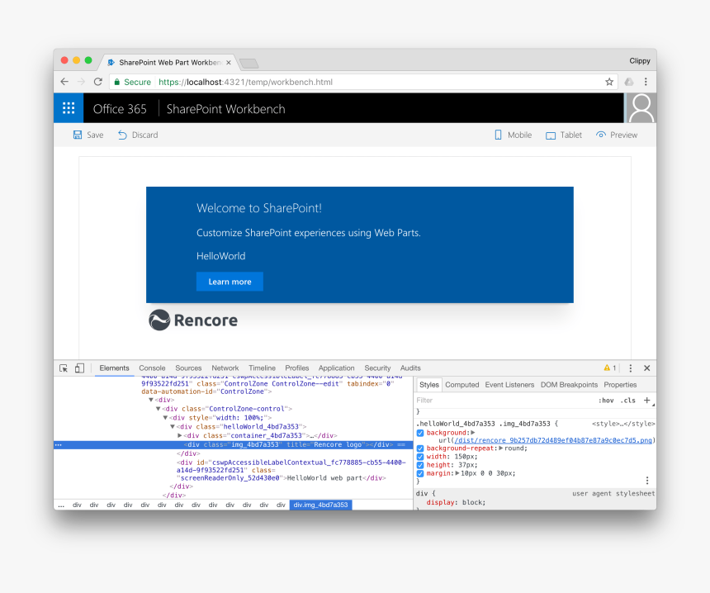Viewport: 710px width, 593px height.
Task: Select the Computed sidebar tab
Action: (x=461, y=385)
